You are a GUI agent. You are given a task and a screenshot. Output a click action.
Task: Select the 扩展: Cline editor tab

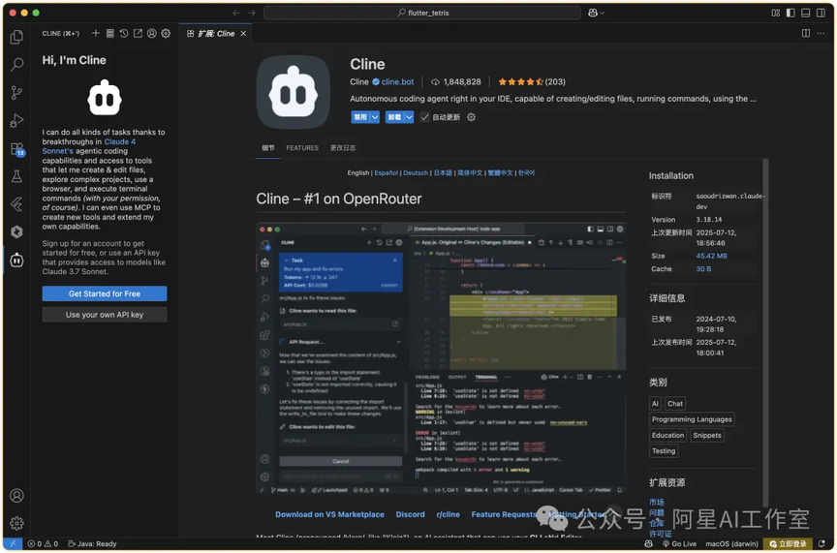[216, 33]
